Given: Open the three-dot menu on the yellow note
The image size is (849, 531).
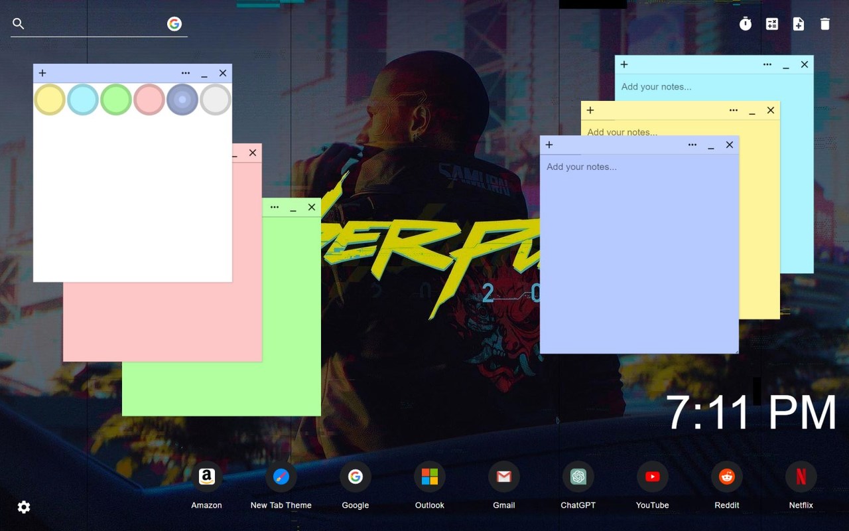Looking at the screenshot, I should click(x=734, y=110).
